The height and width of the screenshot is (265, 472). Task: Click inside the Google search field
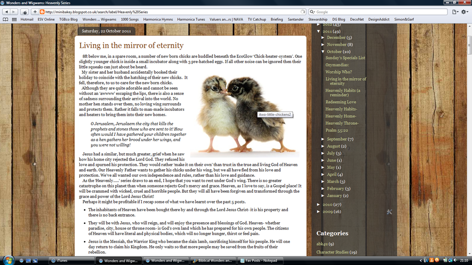(381, 12)
